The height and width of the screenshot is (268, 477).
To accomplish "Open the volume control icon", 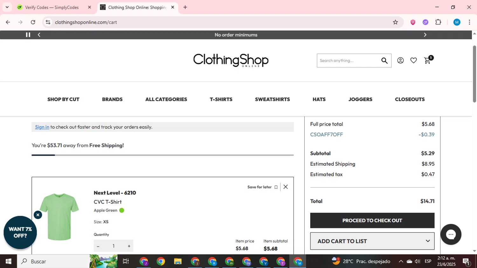I will [x=418, y=261].
